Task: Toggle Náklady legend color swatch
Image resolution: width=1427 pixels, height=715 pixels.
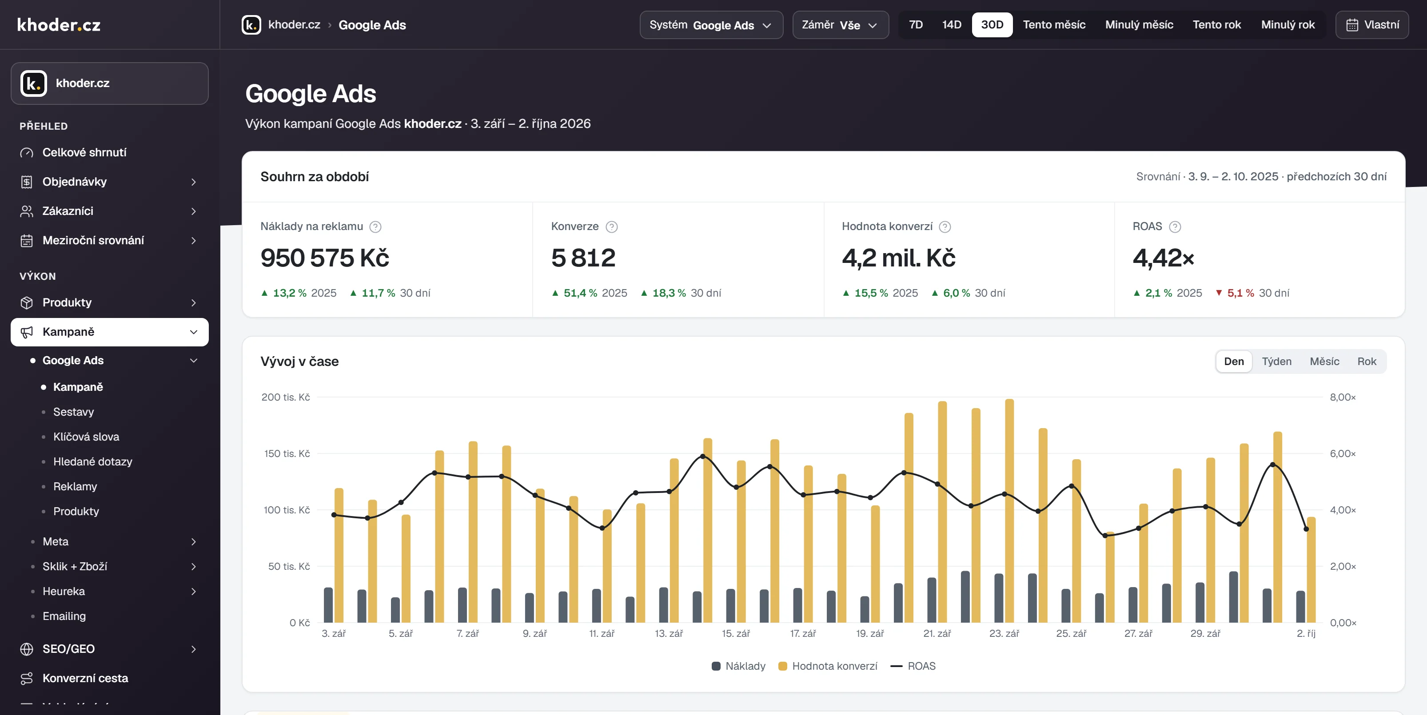Action: tap(716, 666)
